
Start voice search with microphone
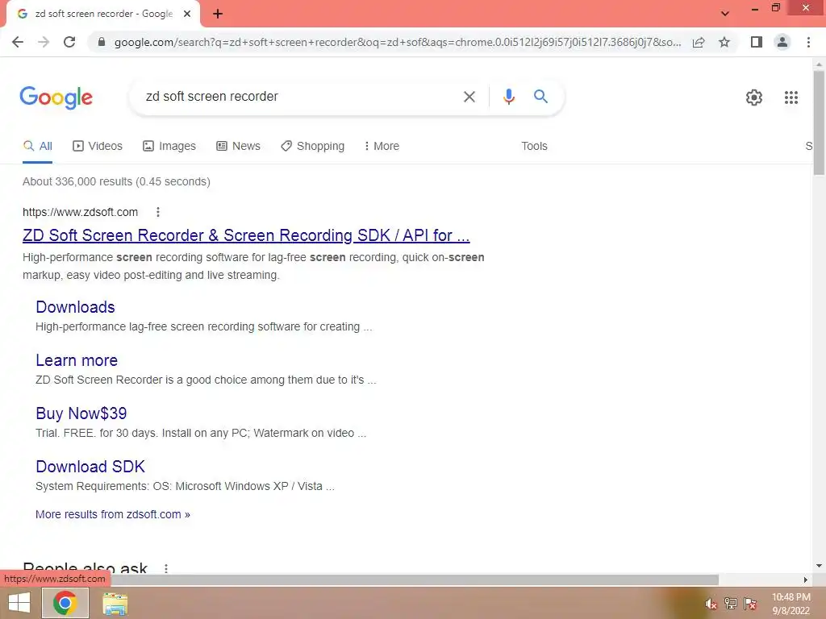click(x=508, y=97)
